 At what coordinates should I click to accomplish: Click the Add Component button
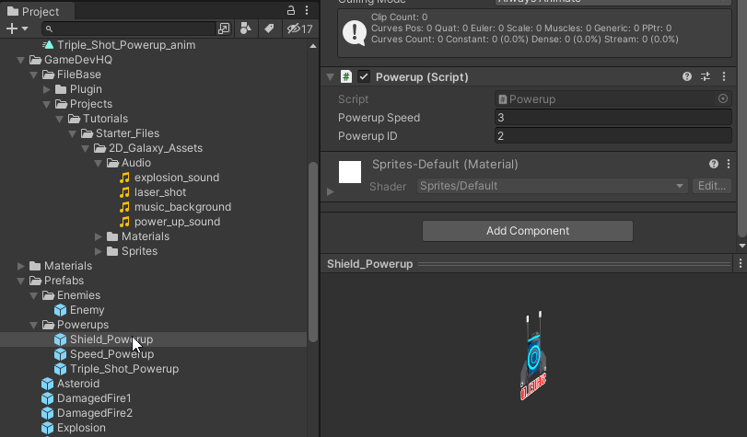(528, 231)
